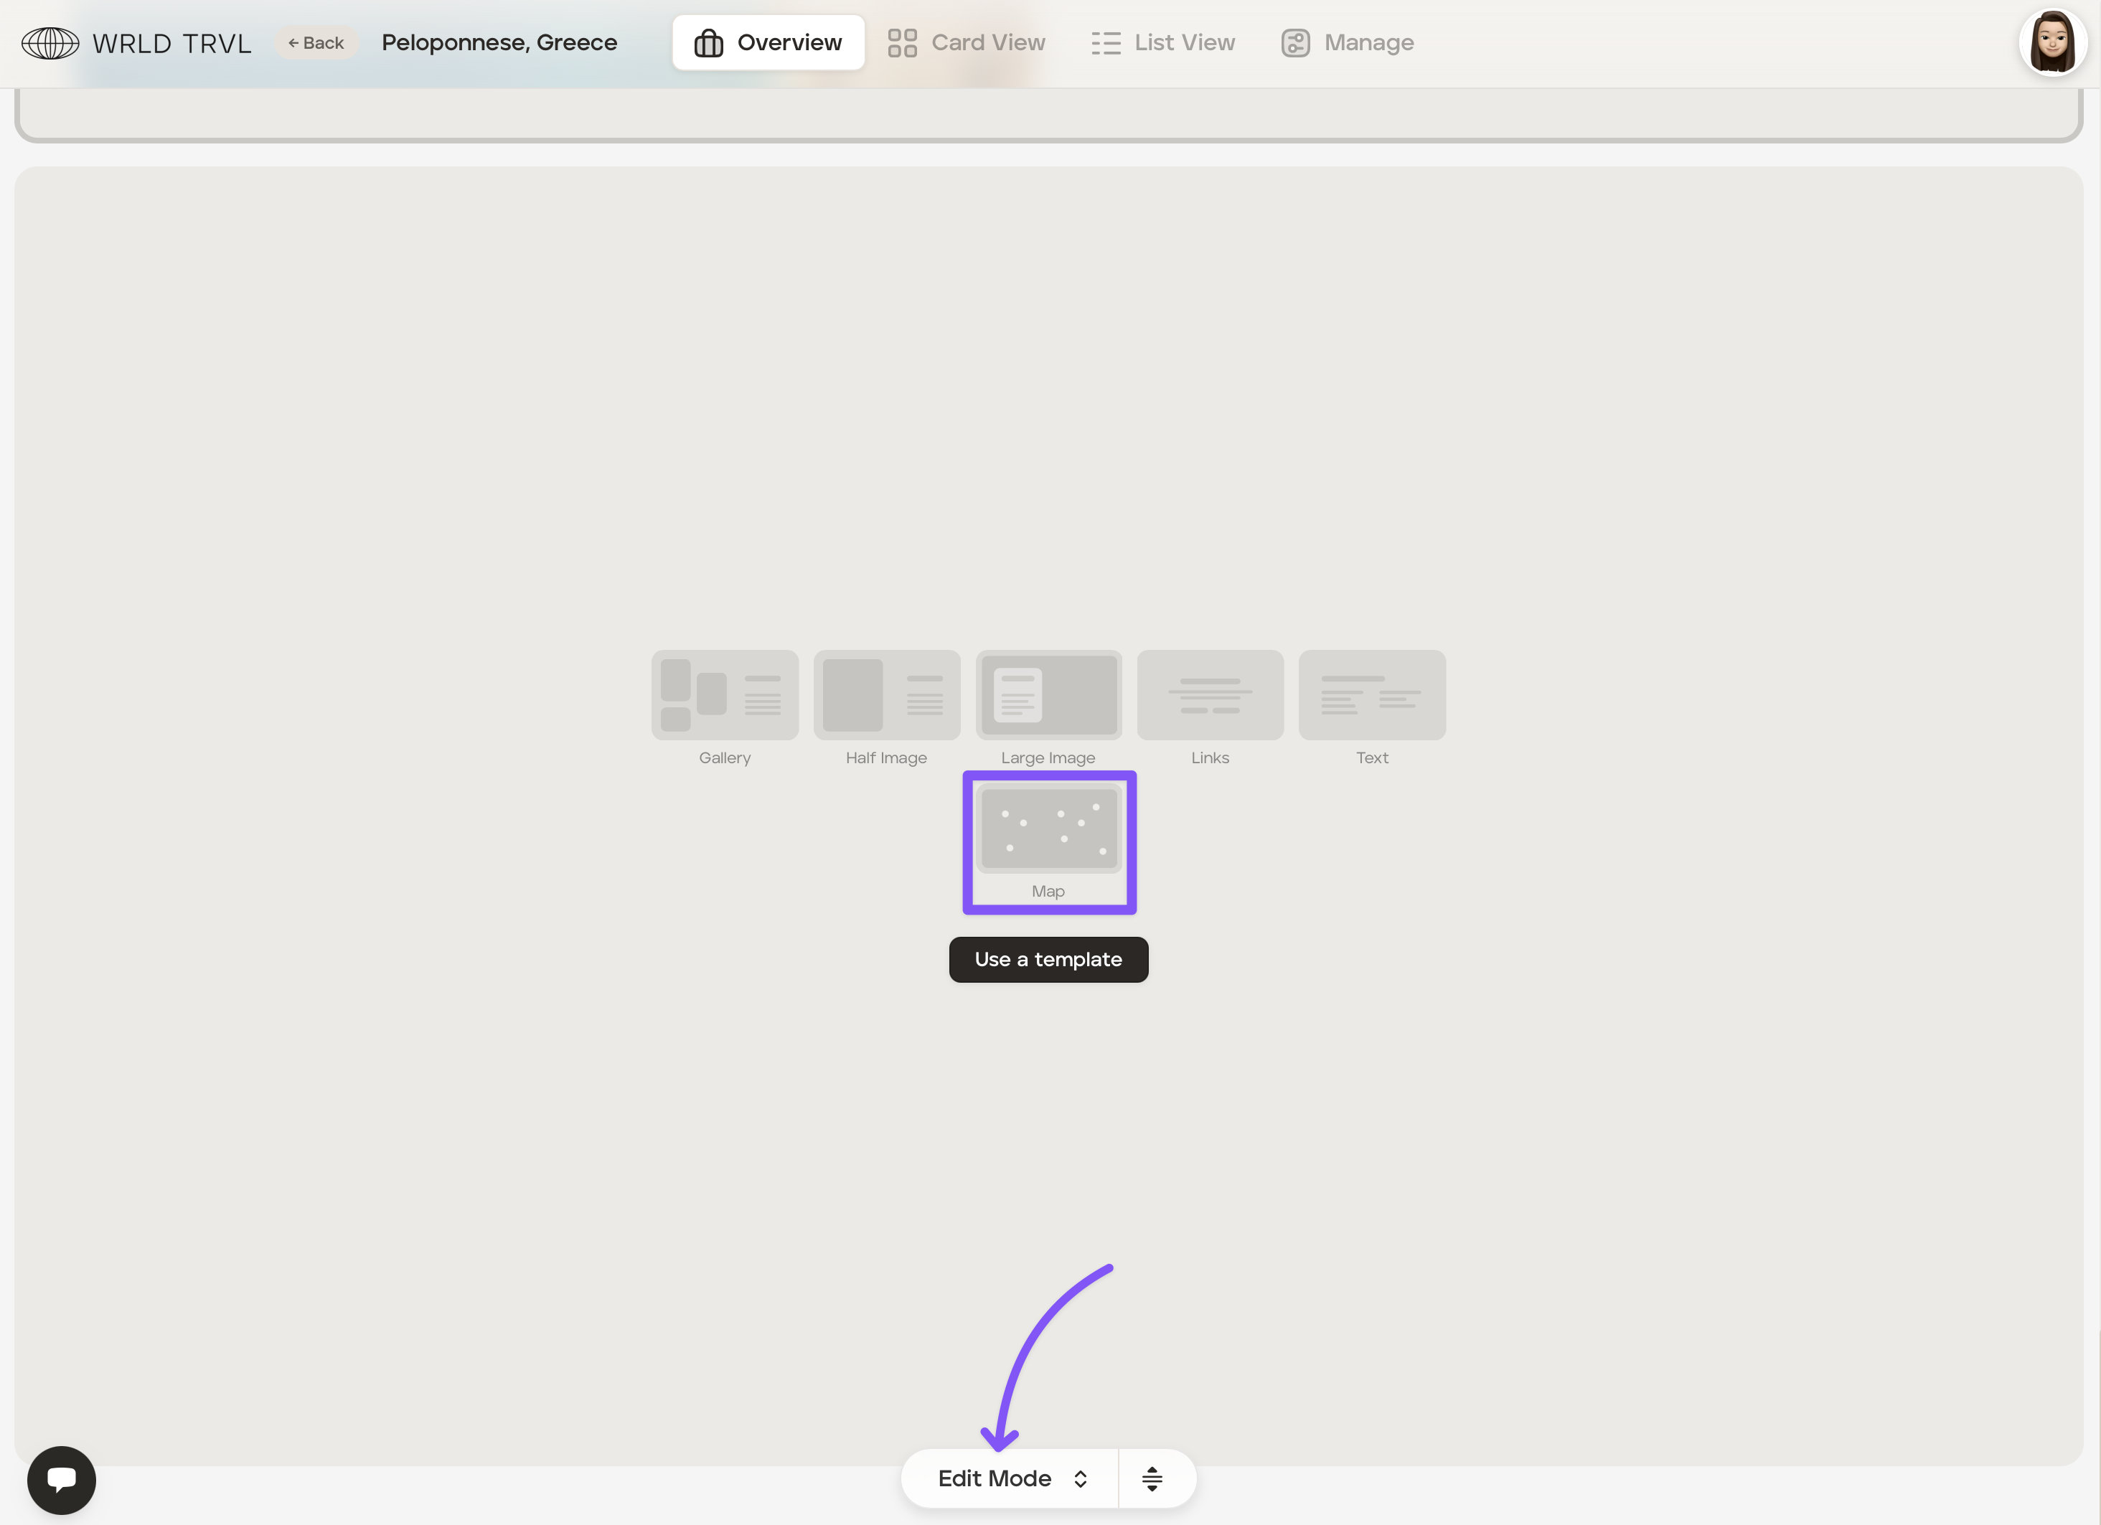Open the Edit Mode dropdown
Image resolution: width=2101 pixels, height=1525 pixels.
coord(995,1478)
